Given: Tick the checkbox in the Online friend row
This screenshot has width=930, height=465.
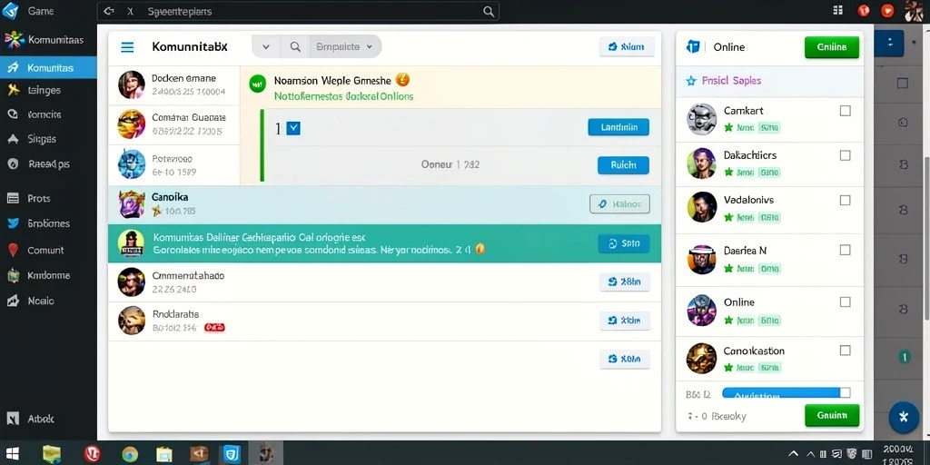Looking at the screenshot, I should (846, 302).
